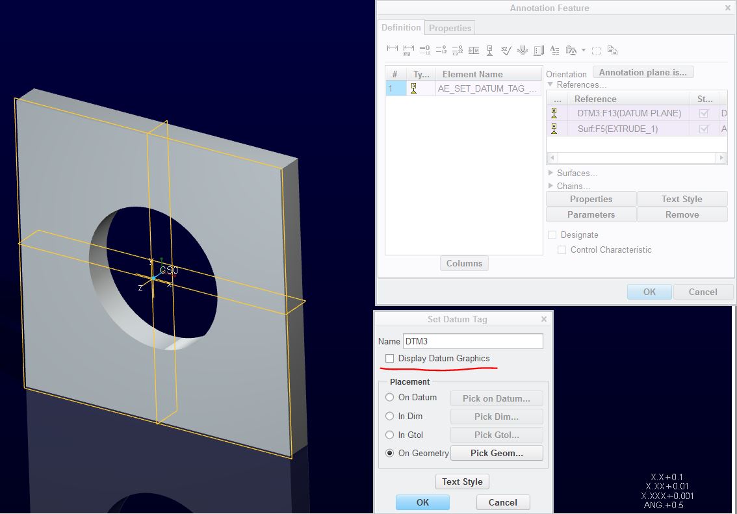Click the 'Ty...' type column header
The width and height of the screenshot is (737, 514).
tap(421, 74)
